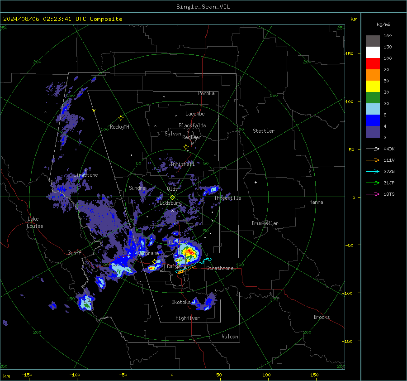407x381 pixels.
Task: Select the orange 50-70 color swatch
Action: click(x=373, y=75)
